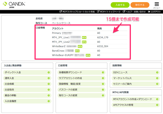Select the MT4_JPY_Live1 account name
This screenshot has width=163, height=114.
pyautogui.click(x=61, y=37)
